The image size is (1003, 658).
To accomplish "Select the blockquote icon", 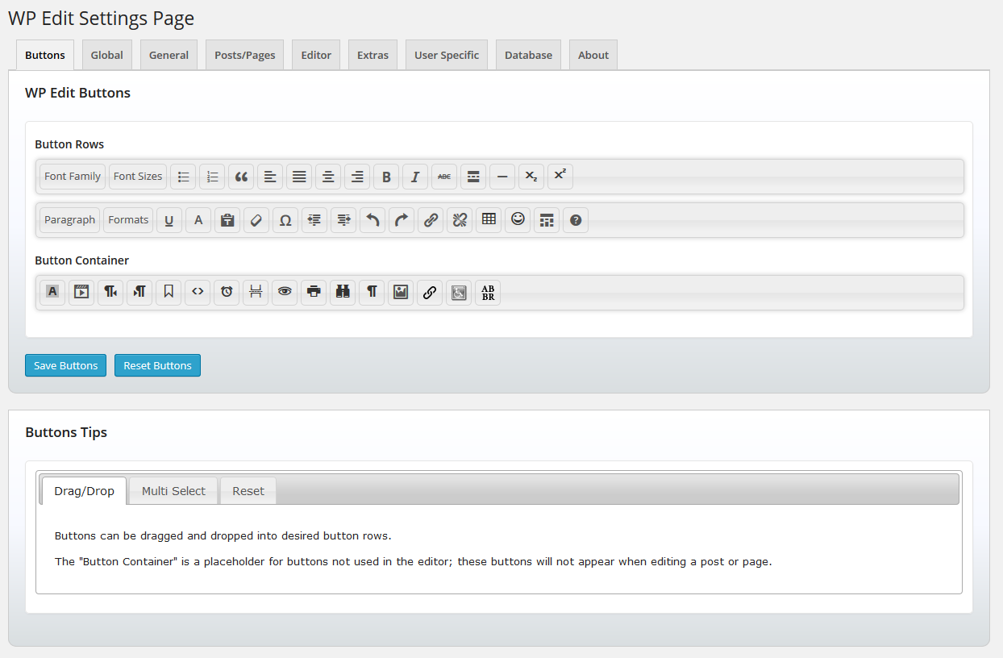I will (241, 177).
